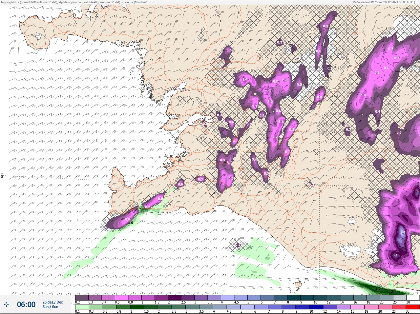This screenshot has width=420, height=314.
Task: Click the '0.2' label in snow legend
Action: pos(77,302)
